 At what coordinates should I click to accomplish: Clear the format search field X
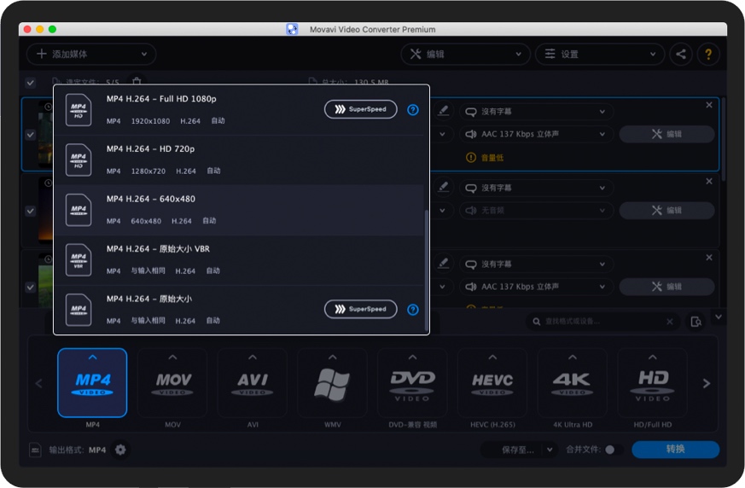(669, 322)
